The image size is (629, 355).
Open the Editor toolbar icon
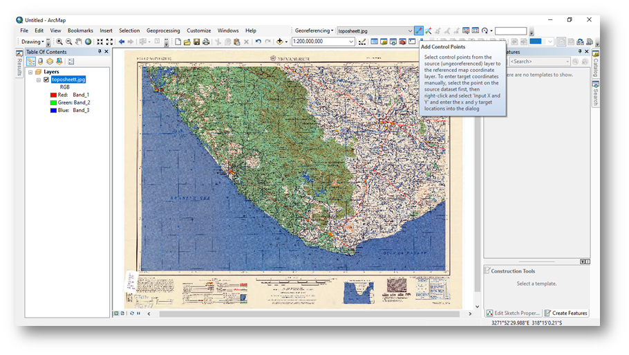click(362, 42)
